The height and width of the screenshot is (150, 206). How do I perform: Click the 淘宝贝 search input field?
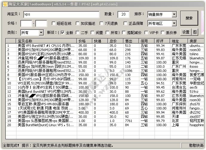coord(61,14)
